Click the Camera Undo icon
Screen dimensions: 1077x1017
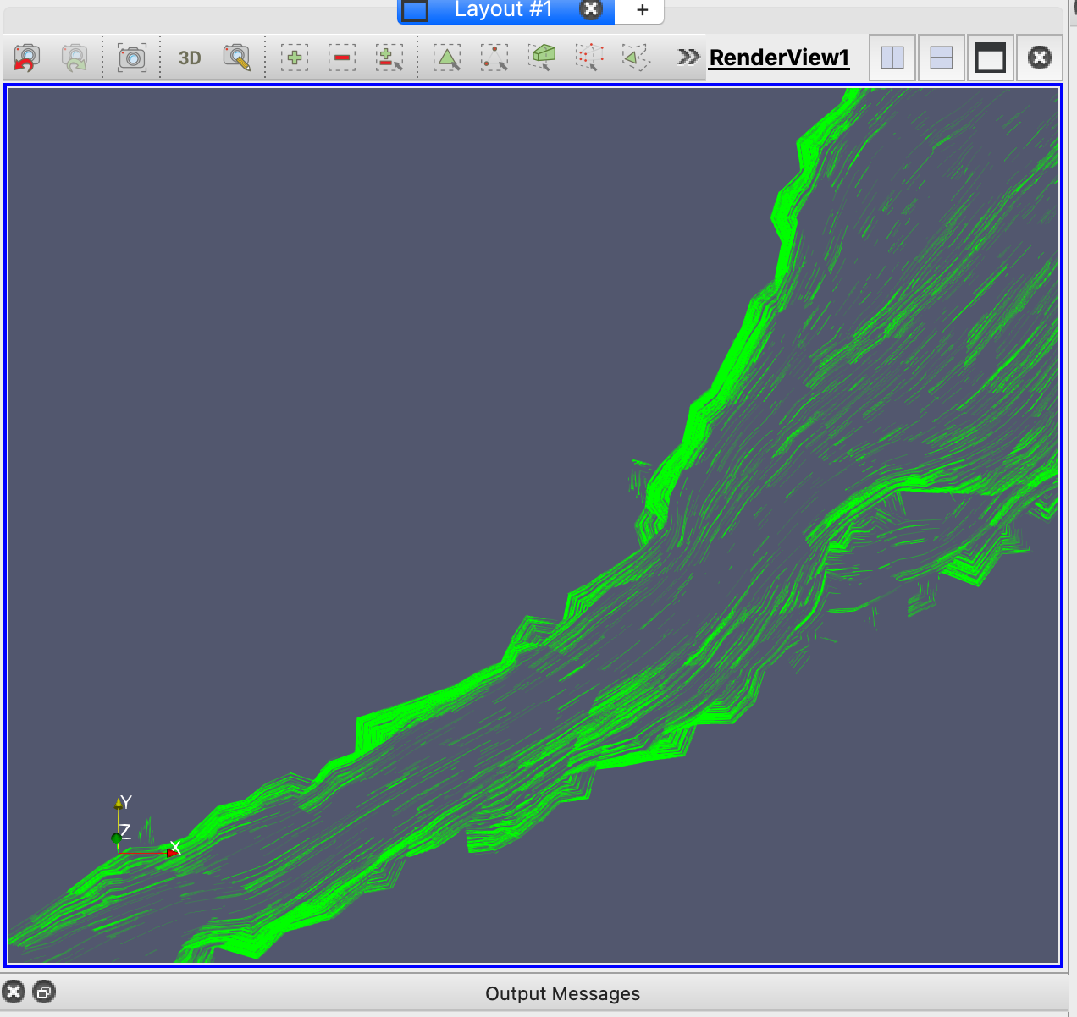click(x=27, y=58)
